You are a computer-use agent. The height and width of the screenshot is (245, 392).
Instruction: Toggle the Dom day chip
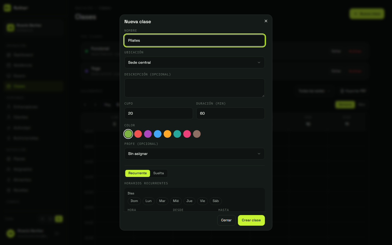coord(134,201)
